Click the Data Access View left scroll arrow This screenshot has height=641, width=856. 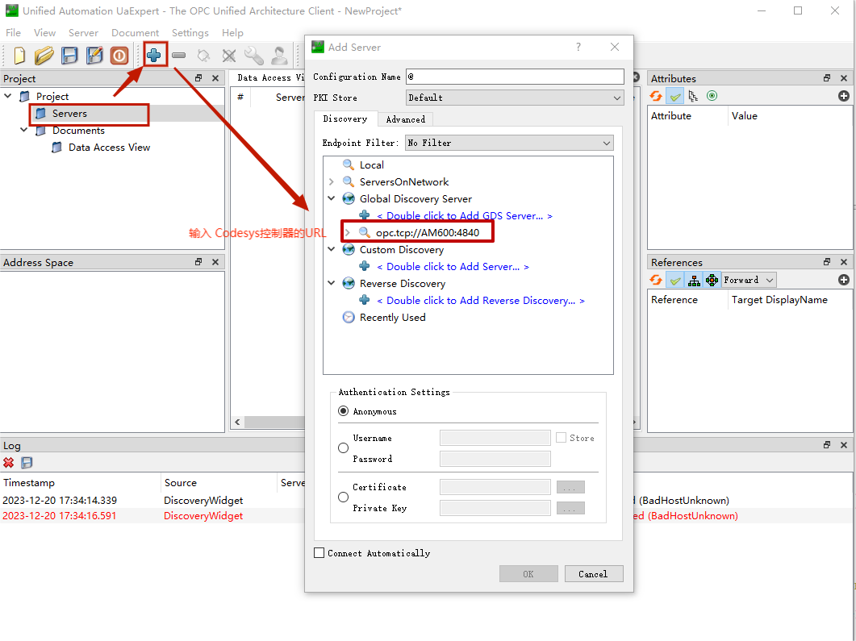237,422
